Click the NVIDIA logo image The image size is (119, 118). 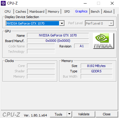pos(104,41)
